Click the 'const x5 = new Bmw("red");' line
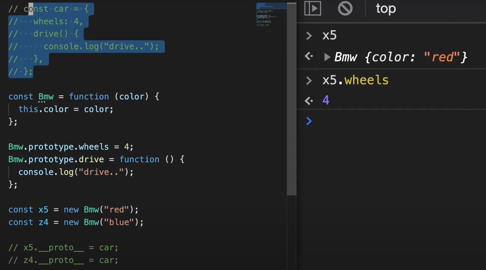The height and width of the screenshot is (270, 486). pyautogui.click(x=73, y=209)
